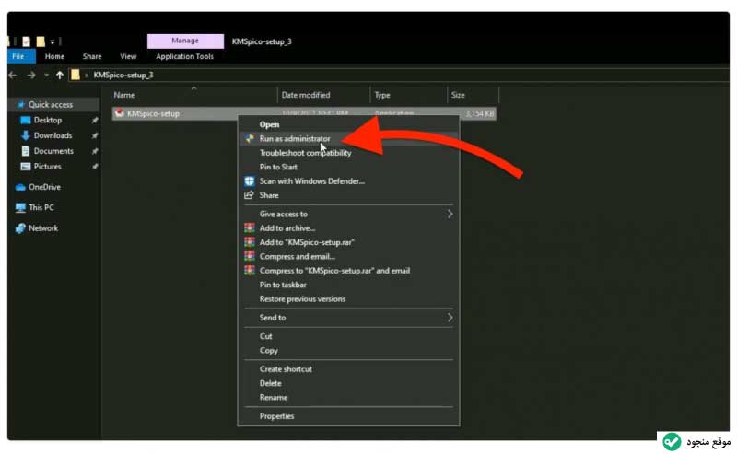Switch to the View ribbon tab
The width and height of the screenshot is (737, 454).
[x=128, y=56]
